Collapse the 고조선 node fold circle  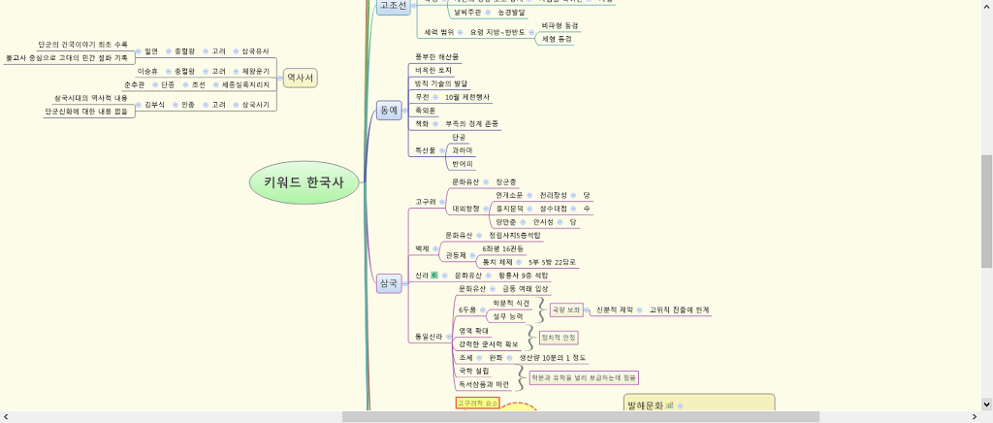click(x=413, y=5)
